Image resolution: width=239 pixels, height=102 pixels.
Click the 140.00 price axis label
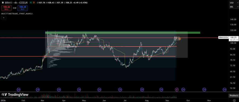pos(233,19)
